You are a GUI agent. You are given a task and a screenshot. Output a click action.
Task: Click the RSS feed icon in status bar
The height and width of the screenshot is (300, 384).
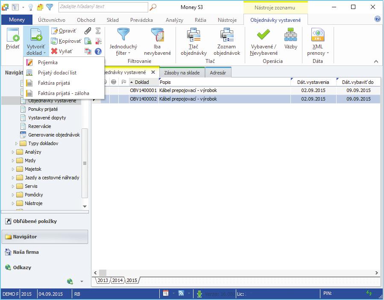(181, 293)
